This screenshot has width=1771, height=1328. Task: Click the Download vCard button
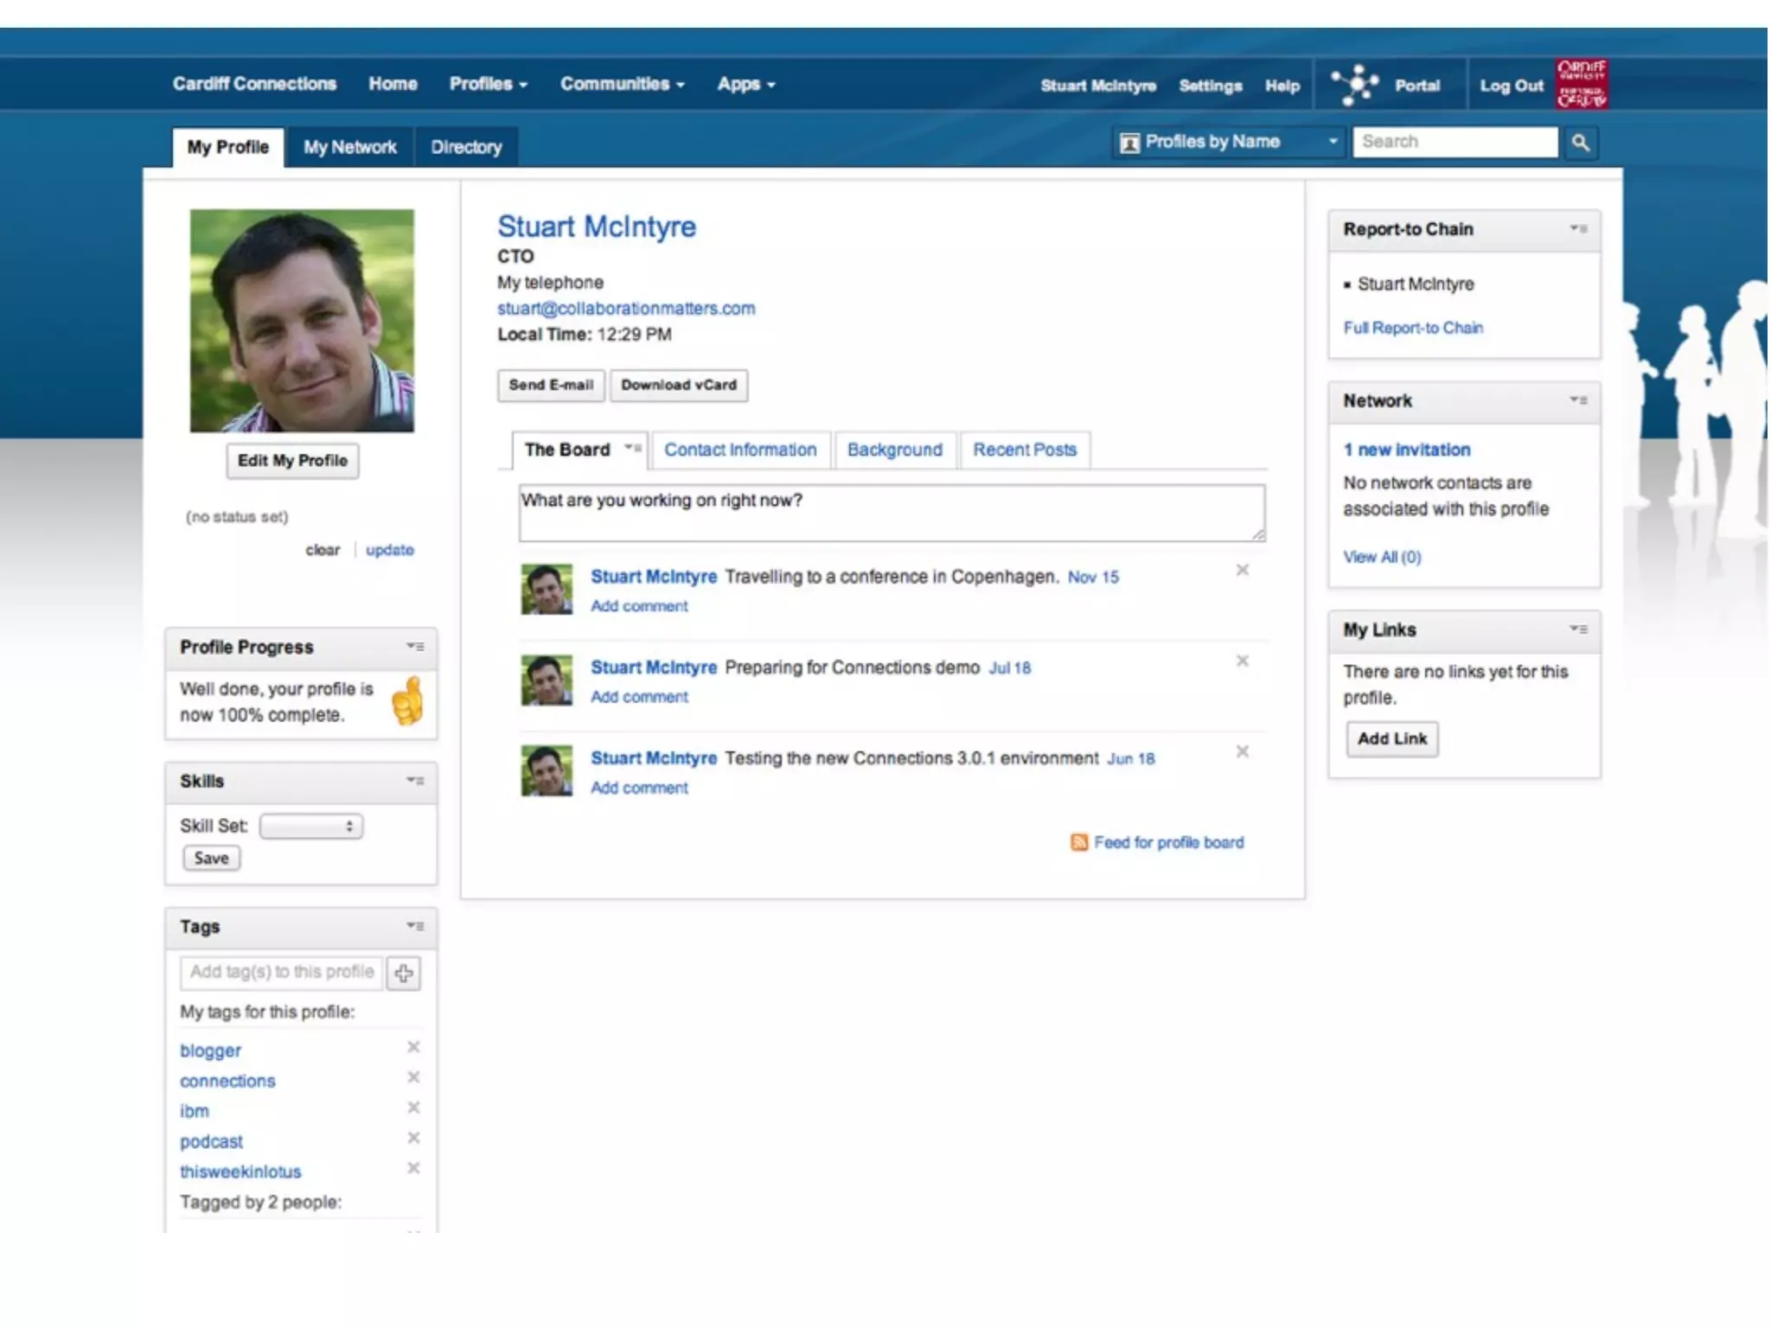click(679, 386)
